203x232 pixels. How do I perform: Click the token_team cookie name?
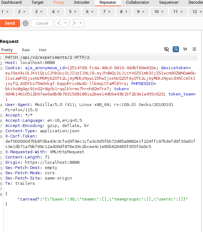[x=181, y=94]
